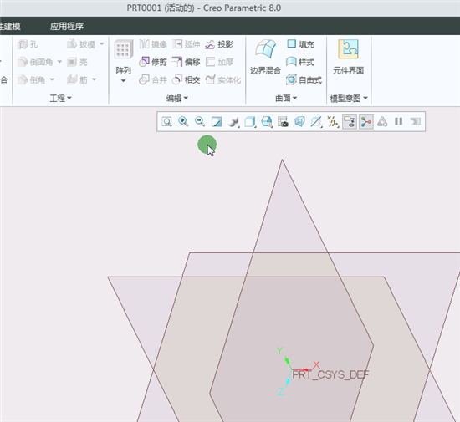460x422 pixels.
Task: Toggle spin center display
Action: pos(365,122)
